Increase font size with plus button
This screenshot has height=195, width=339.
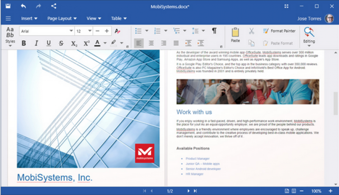pos(107,31)
